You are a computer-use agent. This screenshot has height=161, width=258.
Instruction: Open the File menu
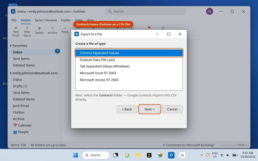click(14, 20)
